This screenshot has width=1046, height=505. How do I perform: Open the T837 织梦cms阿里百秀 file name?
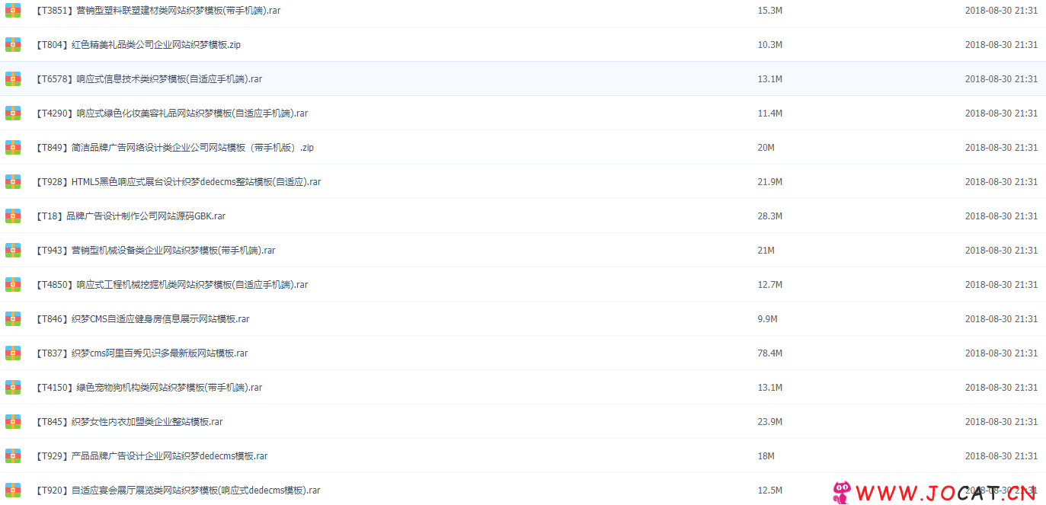(x=142, y=353)
